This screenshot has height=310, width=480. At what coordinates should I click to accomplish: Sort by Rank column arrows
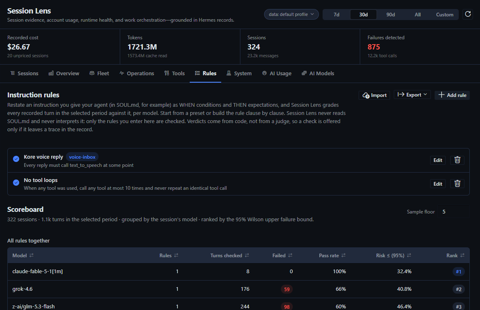(x=462, y=255)
